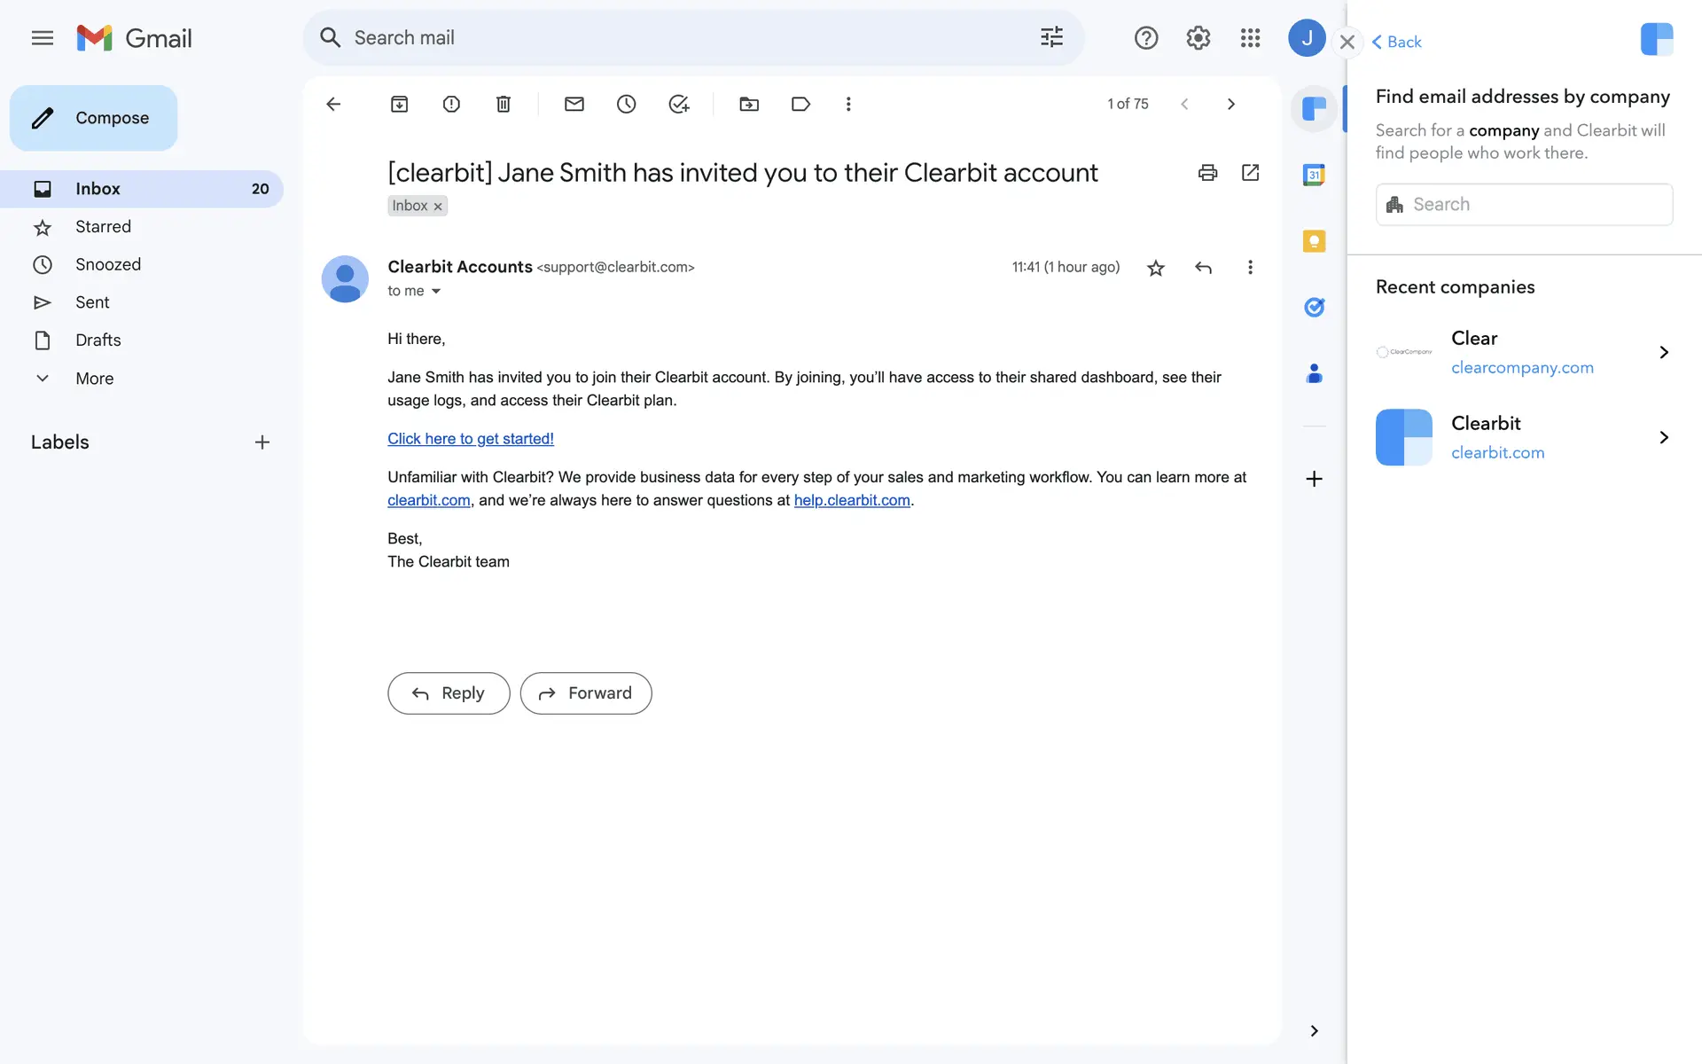This screenshot has width=1702, height=1064.
Task: Delete the email with the trash icon
Action: tap(504, 104)
